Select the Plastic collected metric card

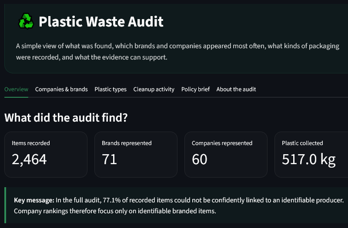click(311, 155)
